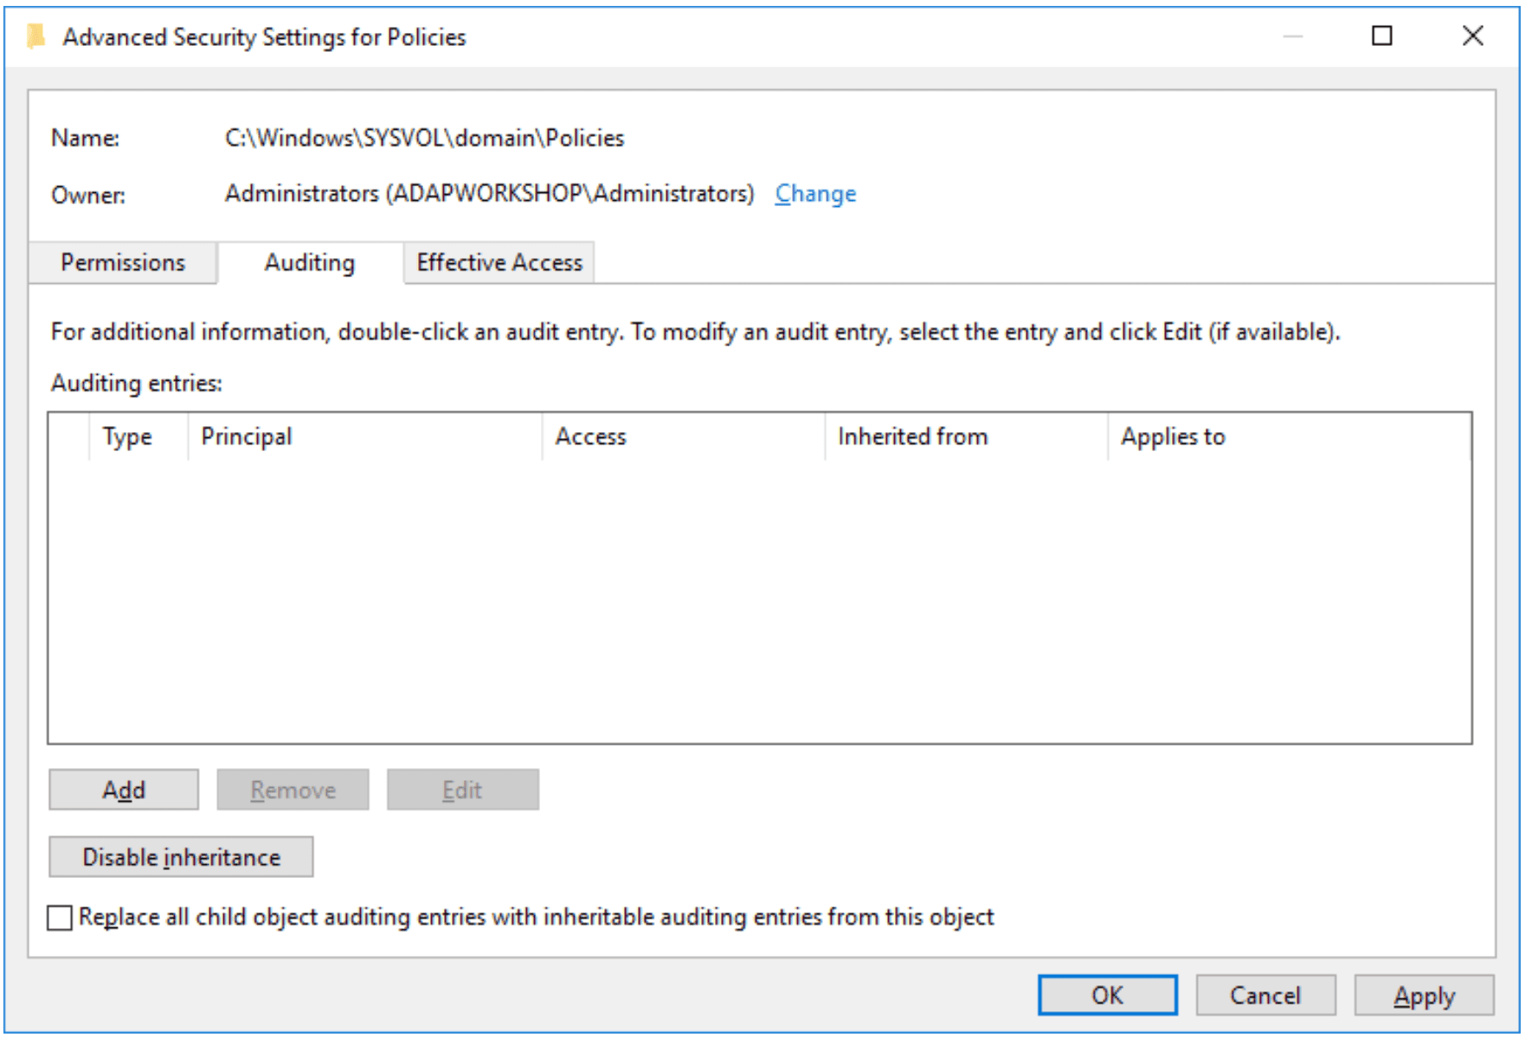Enable Replace all child object auditing entries checkbox

coord(60,918)
